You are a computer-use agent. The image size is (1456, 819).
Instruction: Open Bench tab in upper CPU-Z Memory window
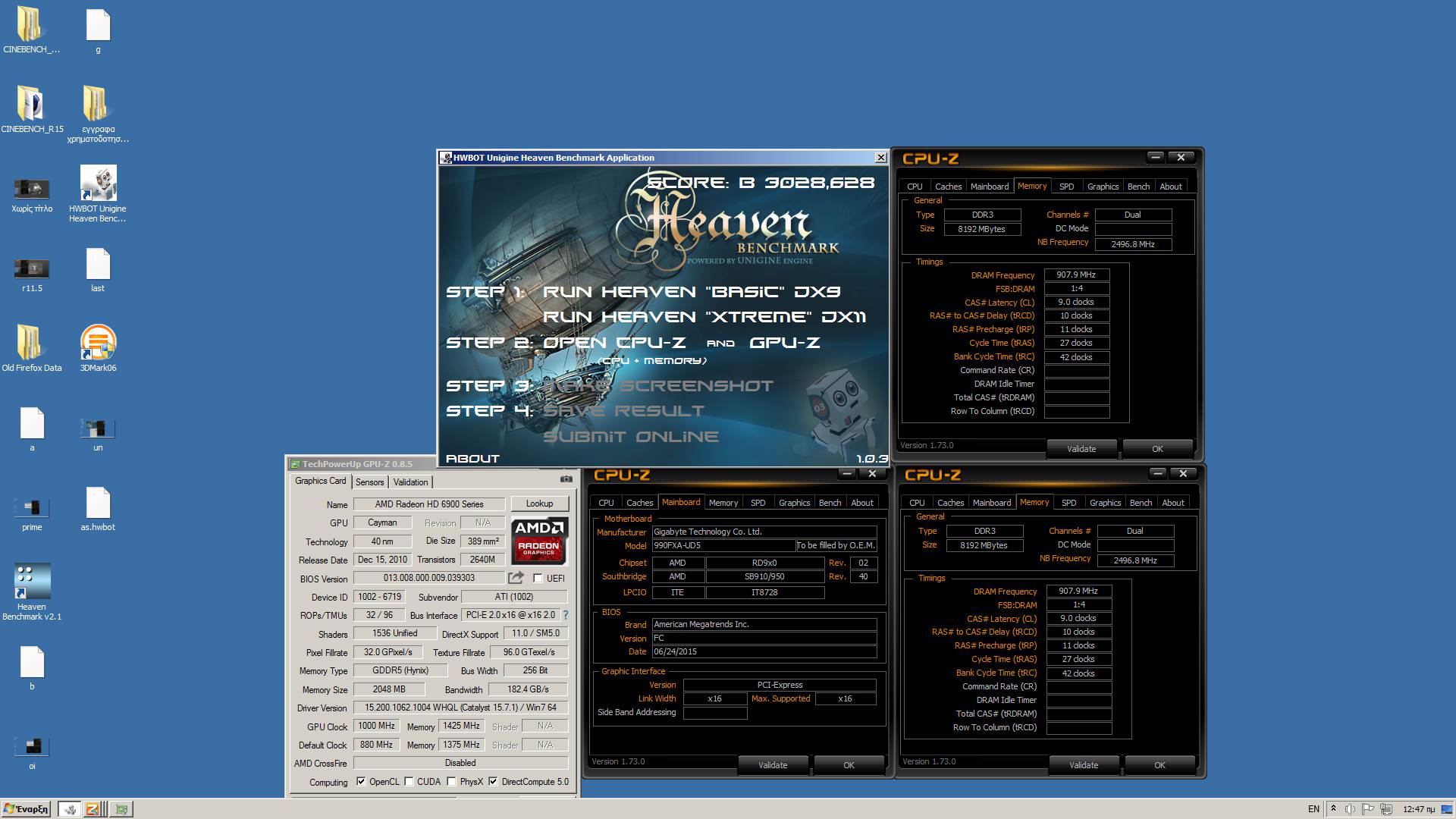click(x=1138, y=187)
